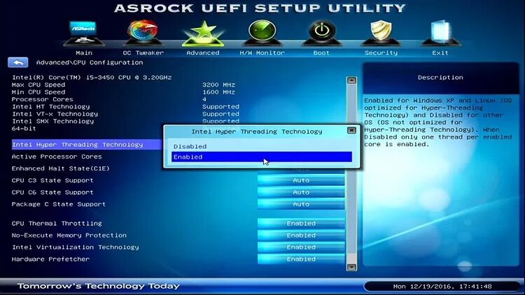Choose Enabled in the Hyper Threading popup
525x295 pixels.
(262, 157)
